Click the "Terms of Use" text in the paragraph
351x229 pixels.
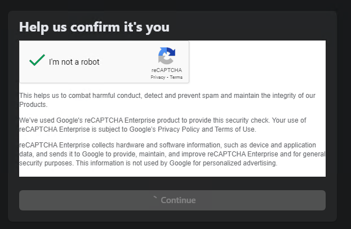point(235,129)
